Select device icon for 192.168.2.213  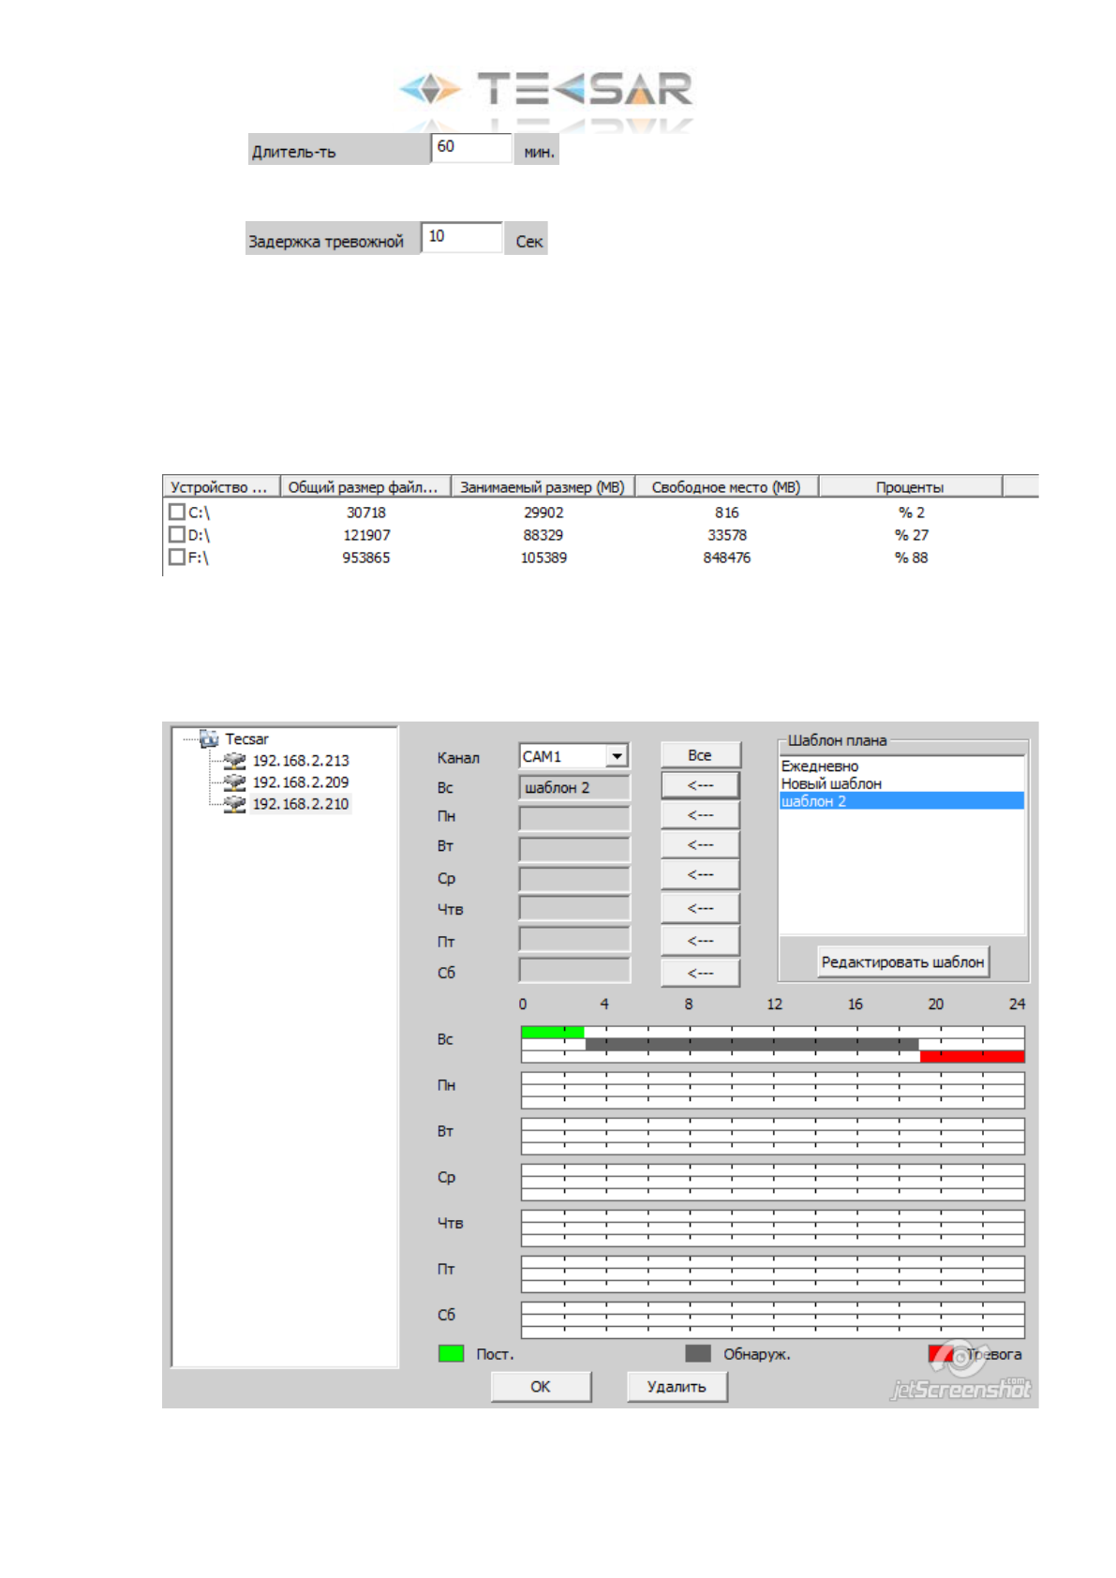234,761
